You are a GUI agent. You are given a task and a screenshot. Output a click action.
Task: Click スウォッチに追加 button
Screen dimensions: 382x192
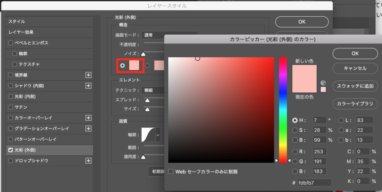click(355, 86)
